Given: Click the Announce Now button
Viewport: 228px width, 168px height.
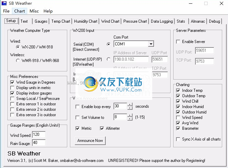Looking at the screenshot, I should pyautogui.click(x=90, y=141).
